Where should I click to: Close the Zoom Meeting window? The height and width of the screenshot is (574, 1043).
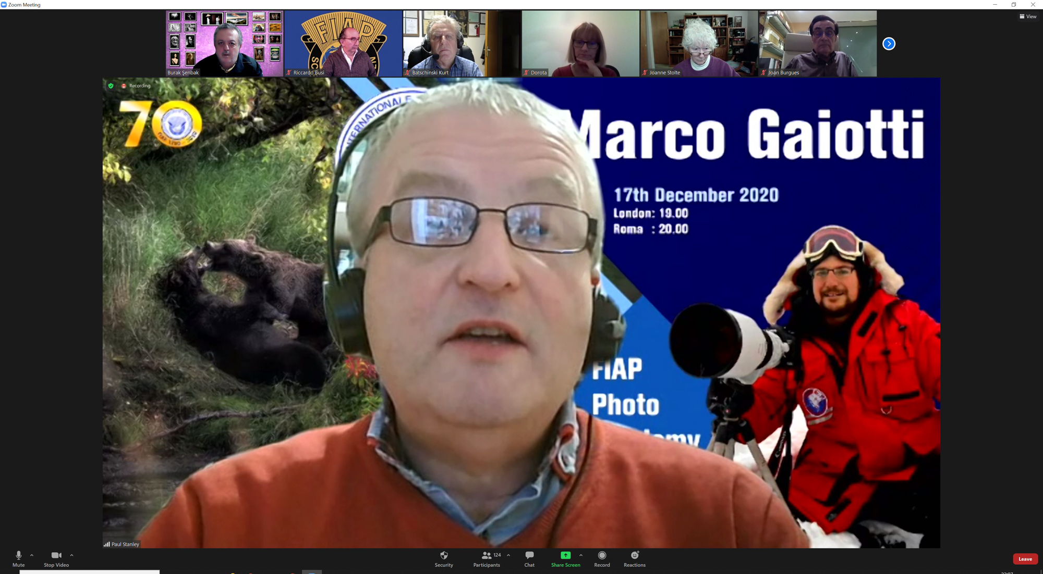(x=1033, y=5)
